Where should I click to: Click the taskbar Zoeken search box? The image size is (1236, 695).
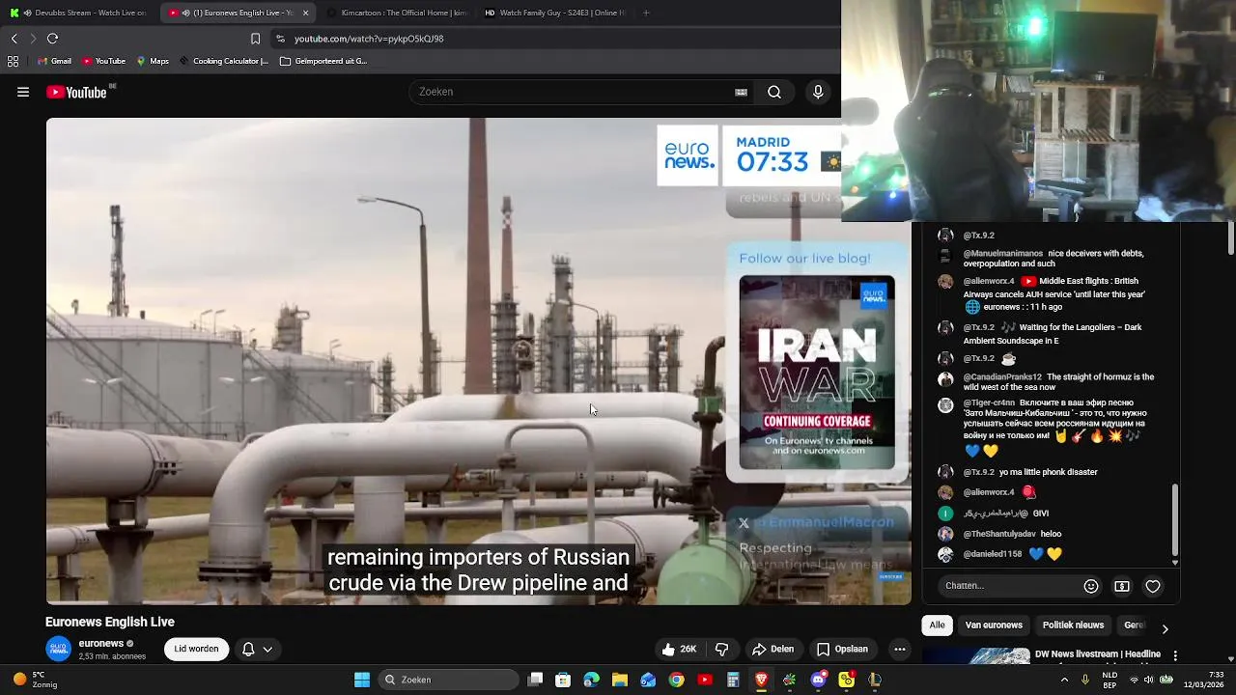[449, 680]
